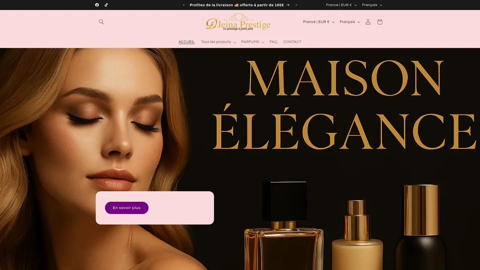Show previous announcement with left arrow
Image resolution: width=480 pixels, height=270 pixels.
(184, 5)
